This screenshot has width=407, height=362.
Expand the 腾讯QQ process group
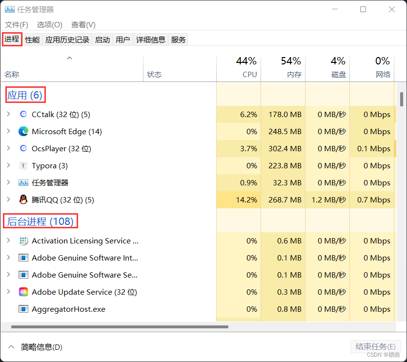tap(9, 199)
